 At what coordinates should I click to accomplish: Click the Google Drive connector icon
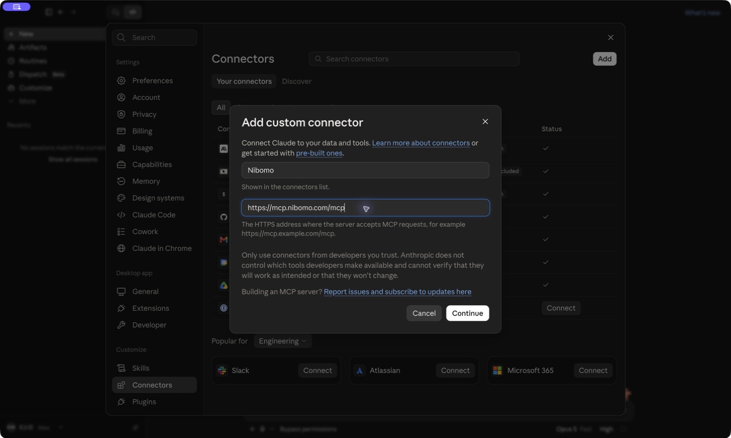pos(224,285)
